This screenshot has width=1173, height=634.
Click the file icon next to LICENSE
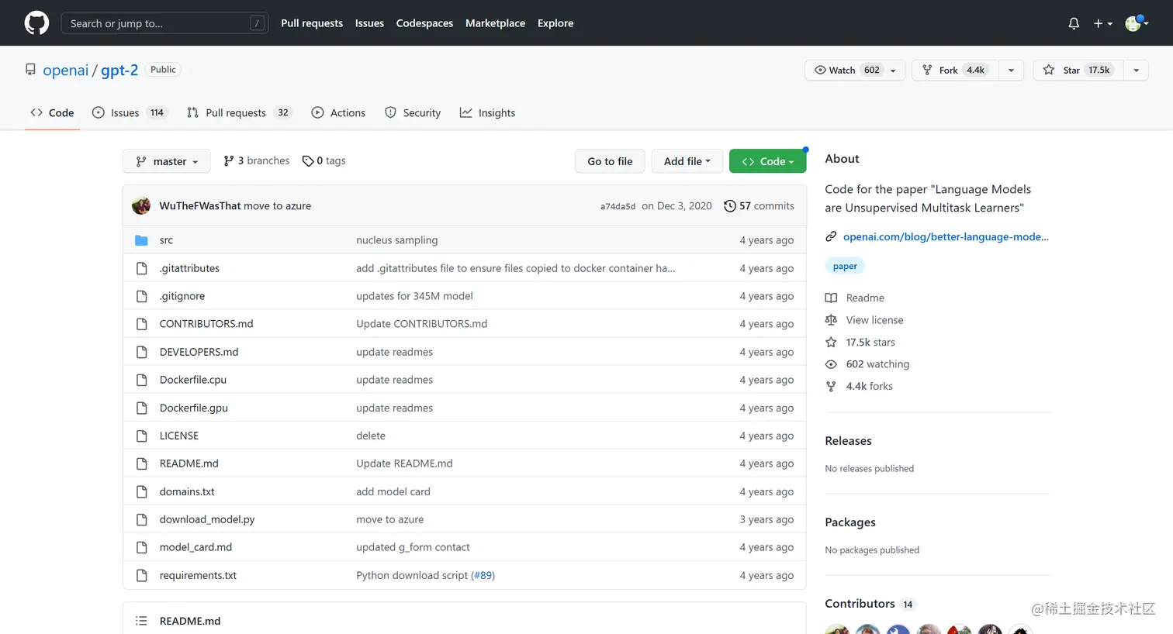[x=141, y=436]
